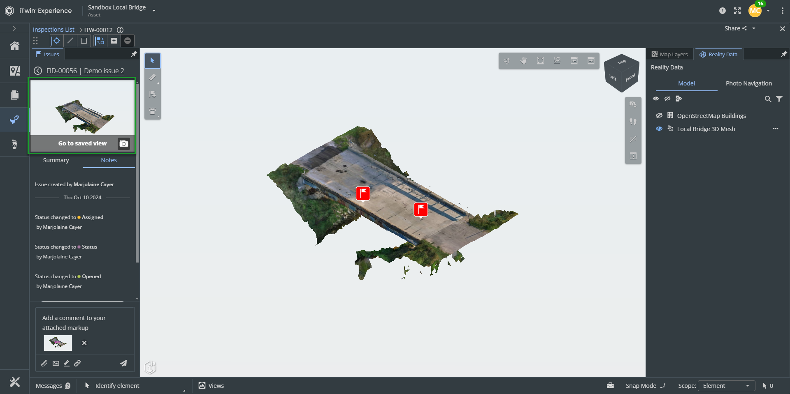Open the filter icon in Reality Data panel
Screen dimensions: 790x394
(x=780, y=99)
